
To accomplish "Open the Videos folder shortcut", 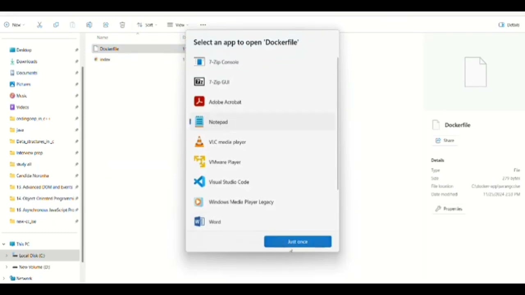I will click(23, 107).
